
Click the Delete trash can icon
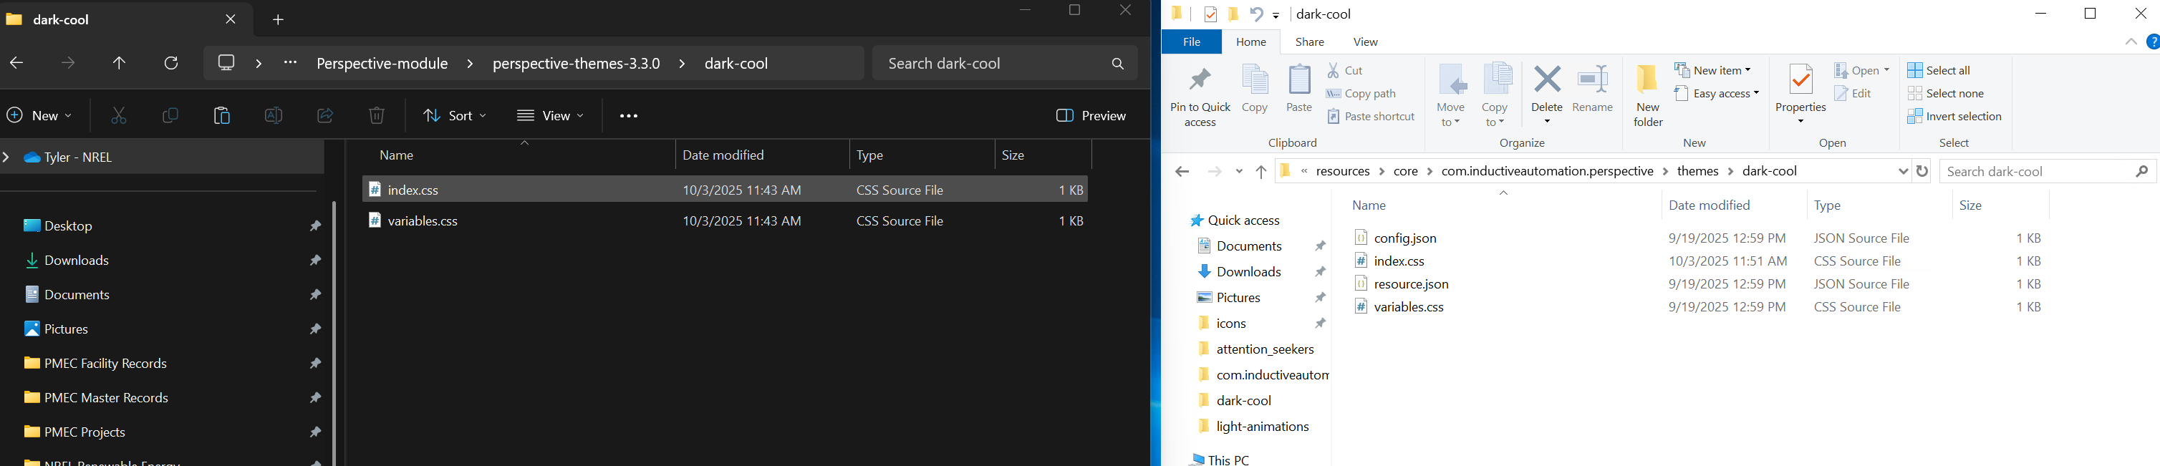point(377,116)
